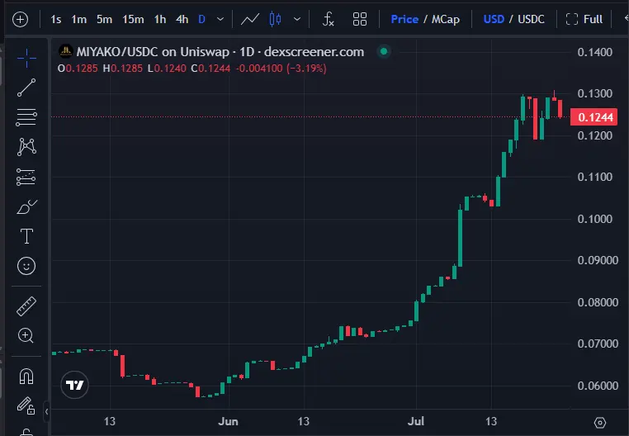Click the 0.1000 price axis label

point(594,219)
